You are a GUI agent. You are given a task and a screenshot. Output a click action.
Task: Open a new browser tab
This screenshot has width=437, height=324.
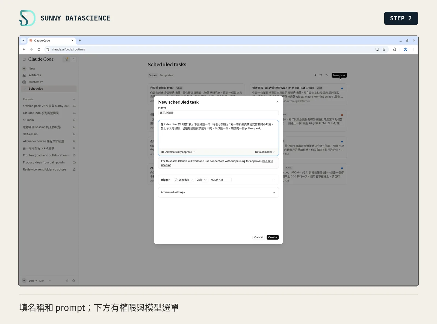pos(80,40)
